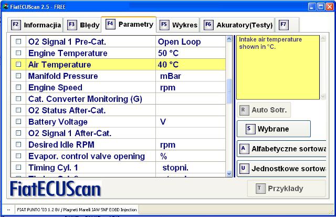Click the F7 key icon tab

(x=283, y=25)
